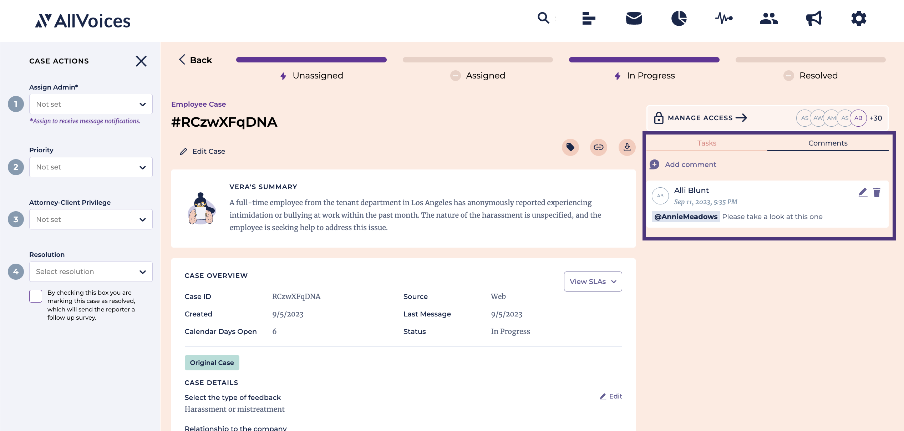The image size is (904, 431).
Task: Click the case ID value RCzwXFqDNA
Action: tap(296, 296)
